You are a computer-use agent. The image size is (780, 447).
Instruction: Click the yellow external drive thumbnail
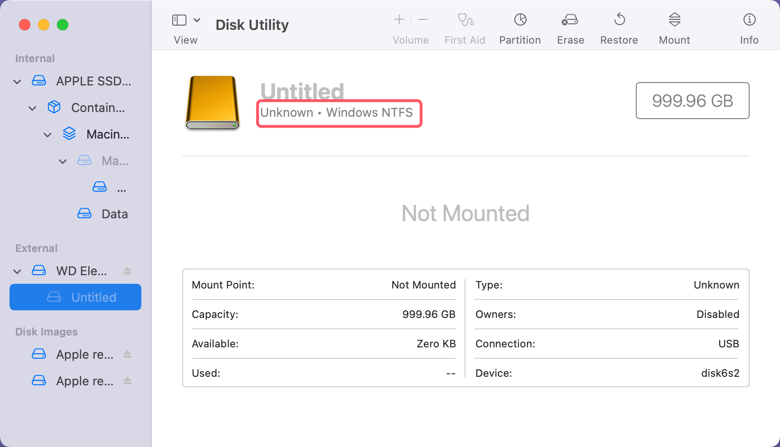[212, 103]
